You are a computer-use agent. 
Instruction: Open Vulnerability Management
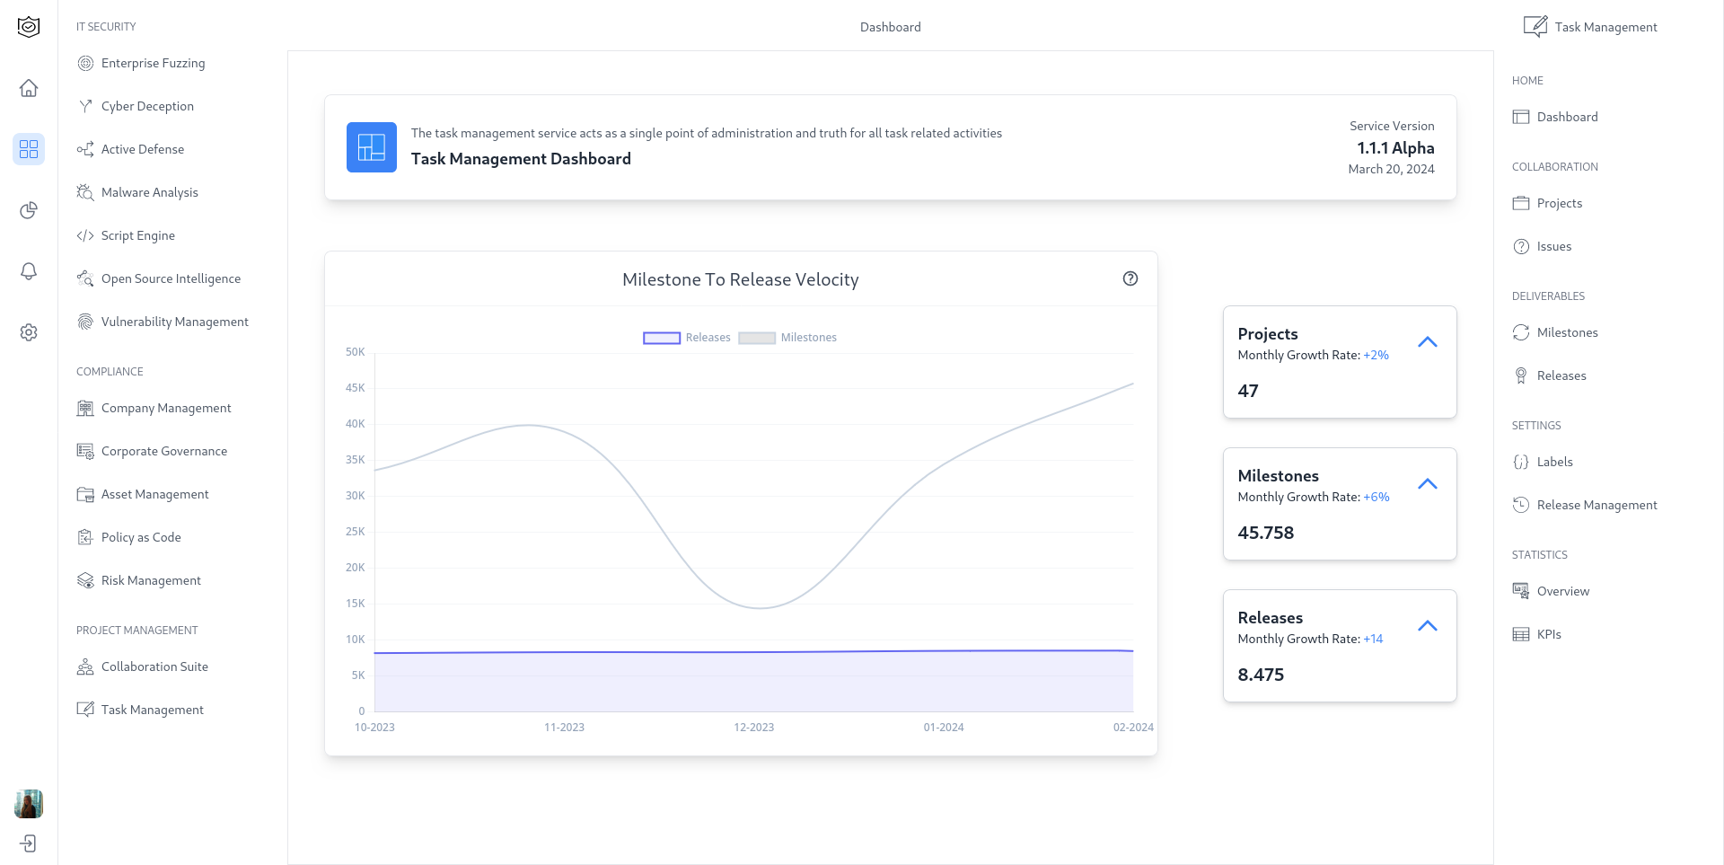pyautogui.click(x=175, y=322)
